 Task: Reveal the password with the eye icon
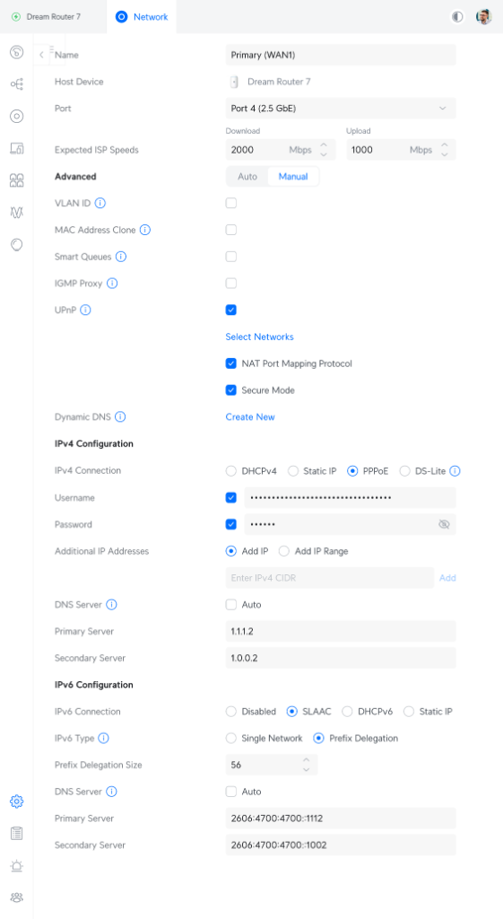(444, 524)
